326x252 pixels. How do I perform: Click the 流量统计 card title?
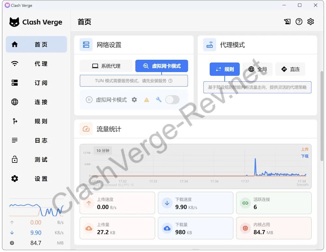pos(109,129)
